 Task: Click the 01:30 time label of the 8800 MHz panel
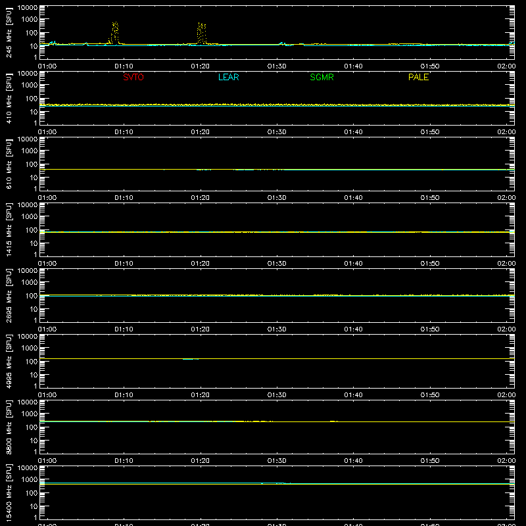point(277,461)
